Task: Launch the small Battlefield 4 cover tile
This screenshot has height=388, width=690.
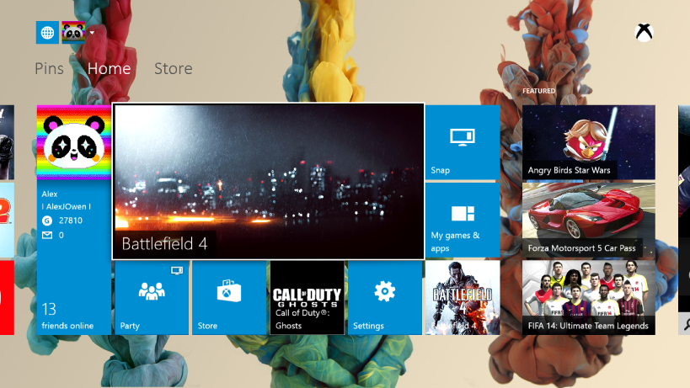Action: tap(463, 297)
